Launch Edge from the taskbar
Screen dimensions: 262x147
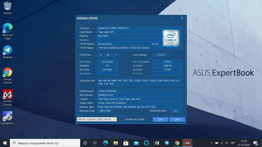point(105,143)
